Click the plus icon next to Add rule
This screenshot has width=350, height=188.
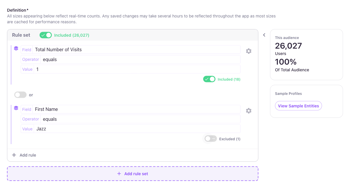pyautogui.click(x=14, y=155)
